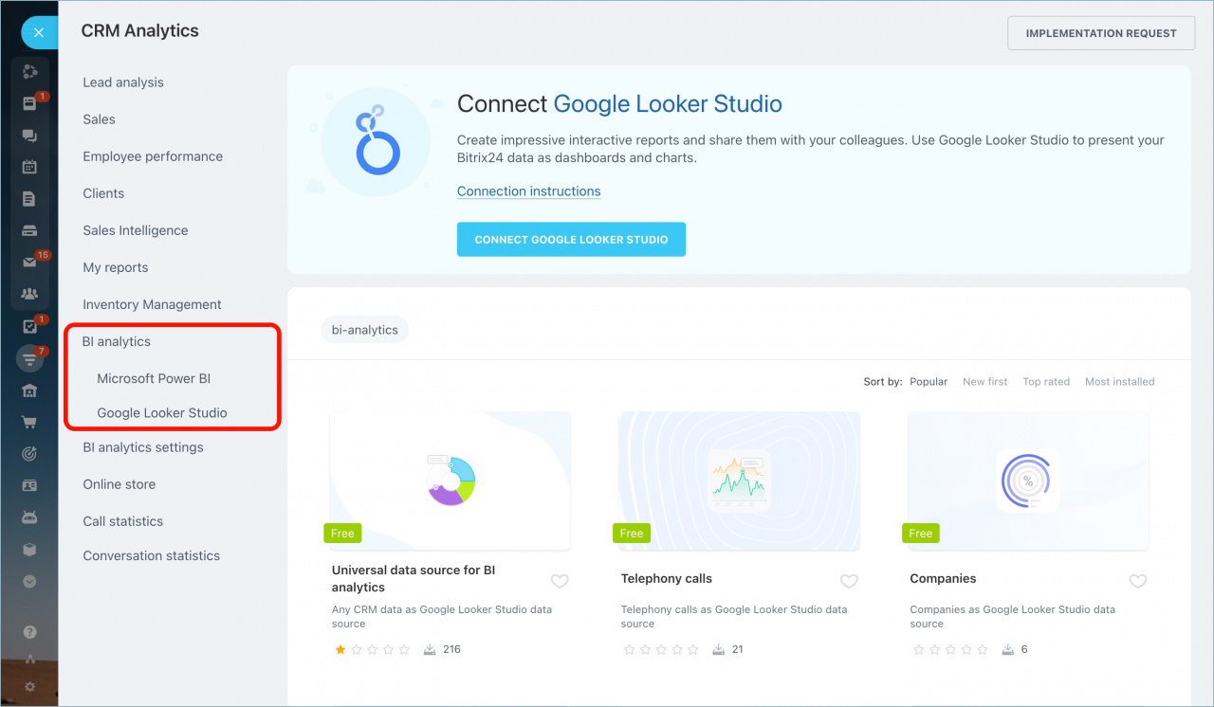The height and width of the screenshot is (707, 1214).
Task: Sort apps by New first
Action: (985, 382)
